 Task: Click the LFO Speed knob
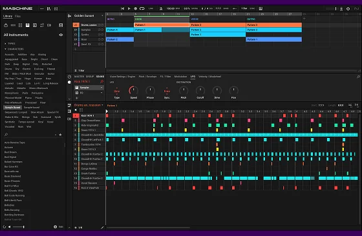pos(133,90)
